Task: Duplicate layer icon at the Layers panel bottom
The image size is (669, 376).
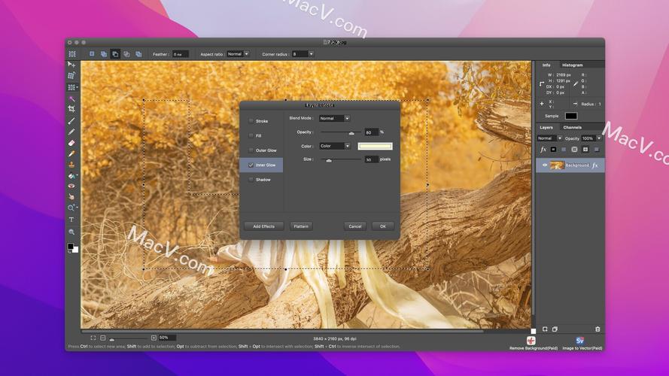Action: click(555, 329)
